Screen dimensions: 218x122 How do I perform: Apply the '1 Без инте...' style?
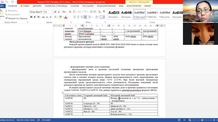[x=165, y=14]
